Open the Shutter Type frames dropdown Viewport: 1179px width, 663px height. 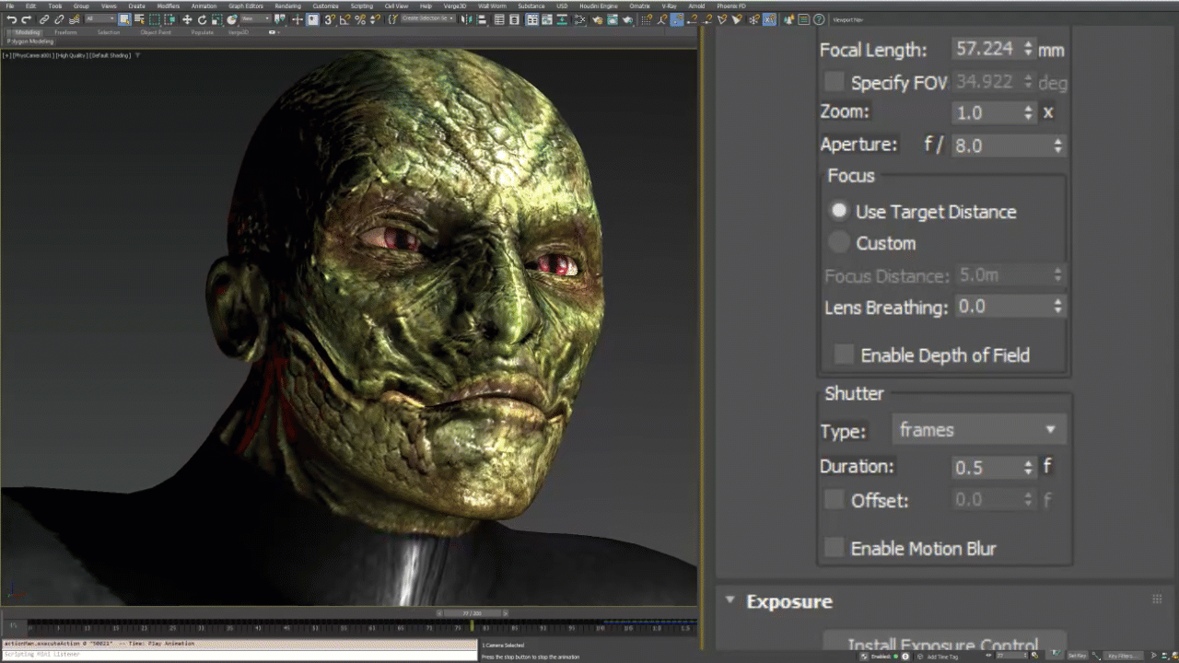click(978, 430)
